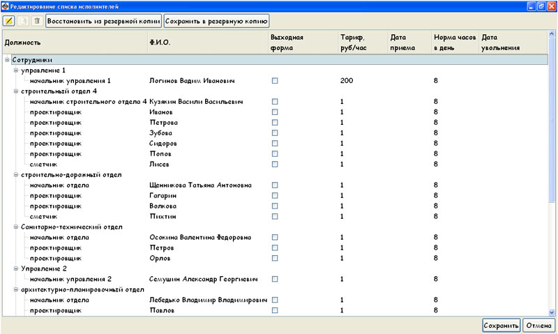This screenshot has height=334, width=558.
Task: Click the application icon in title bar
Action: [x=6, y=6]
